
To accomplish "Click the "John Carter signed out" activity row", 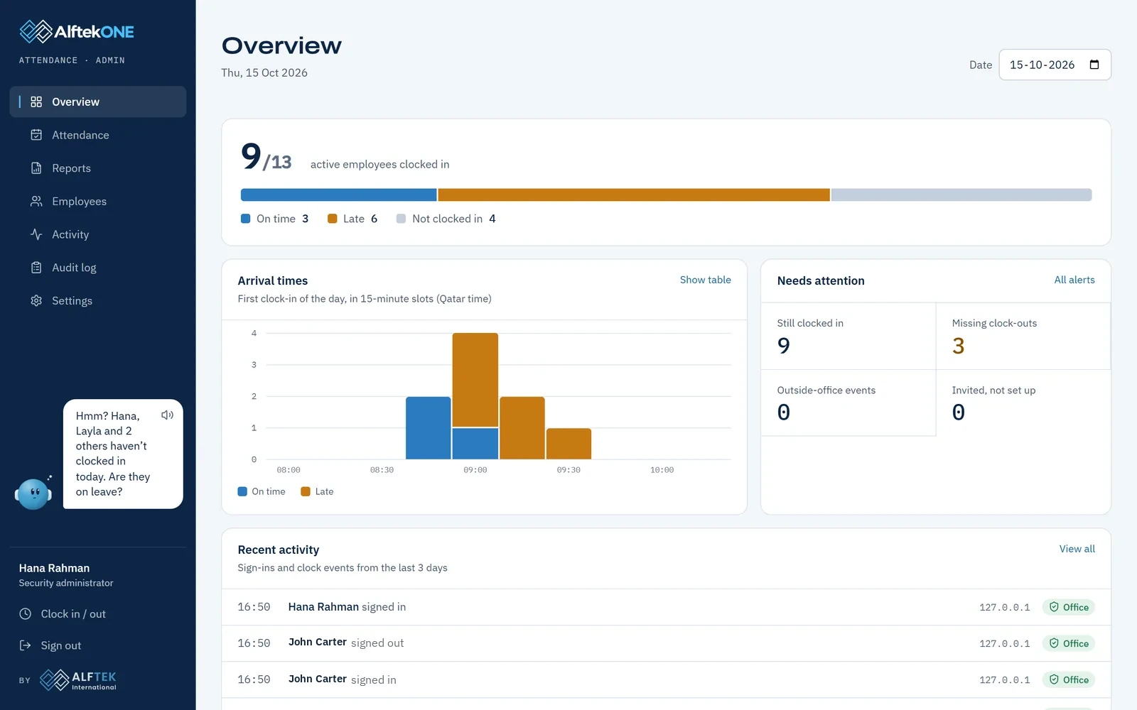I will [x=666, y=643].
